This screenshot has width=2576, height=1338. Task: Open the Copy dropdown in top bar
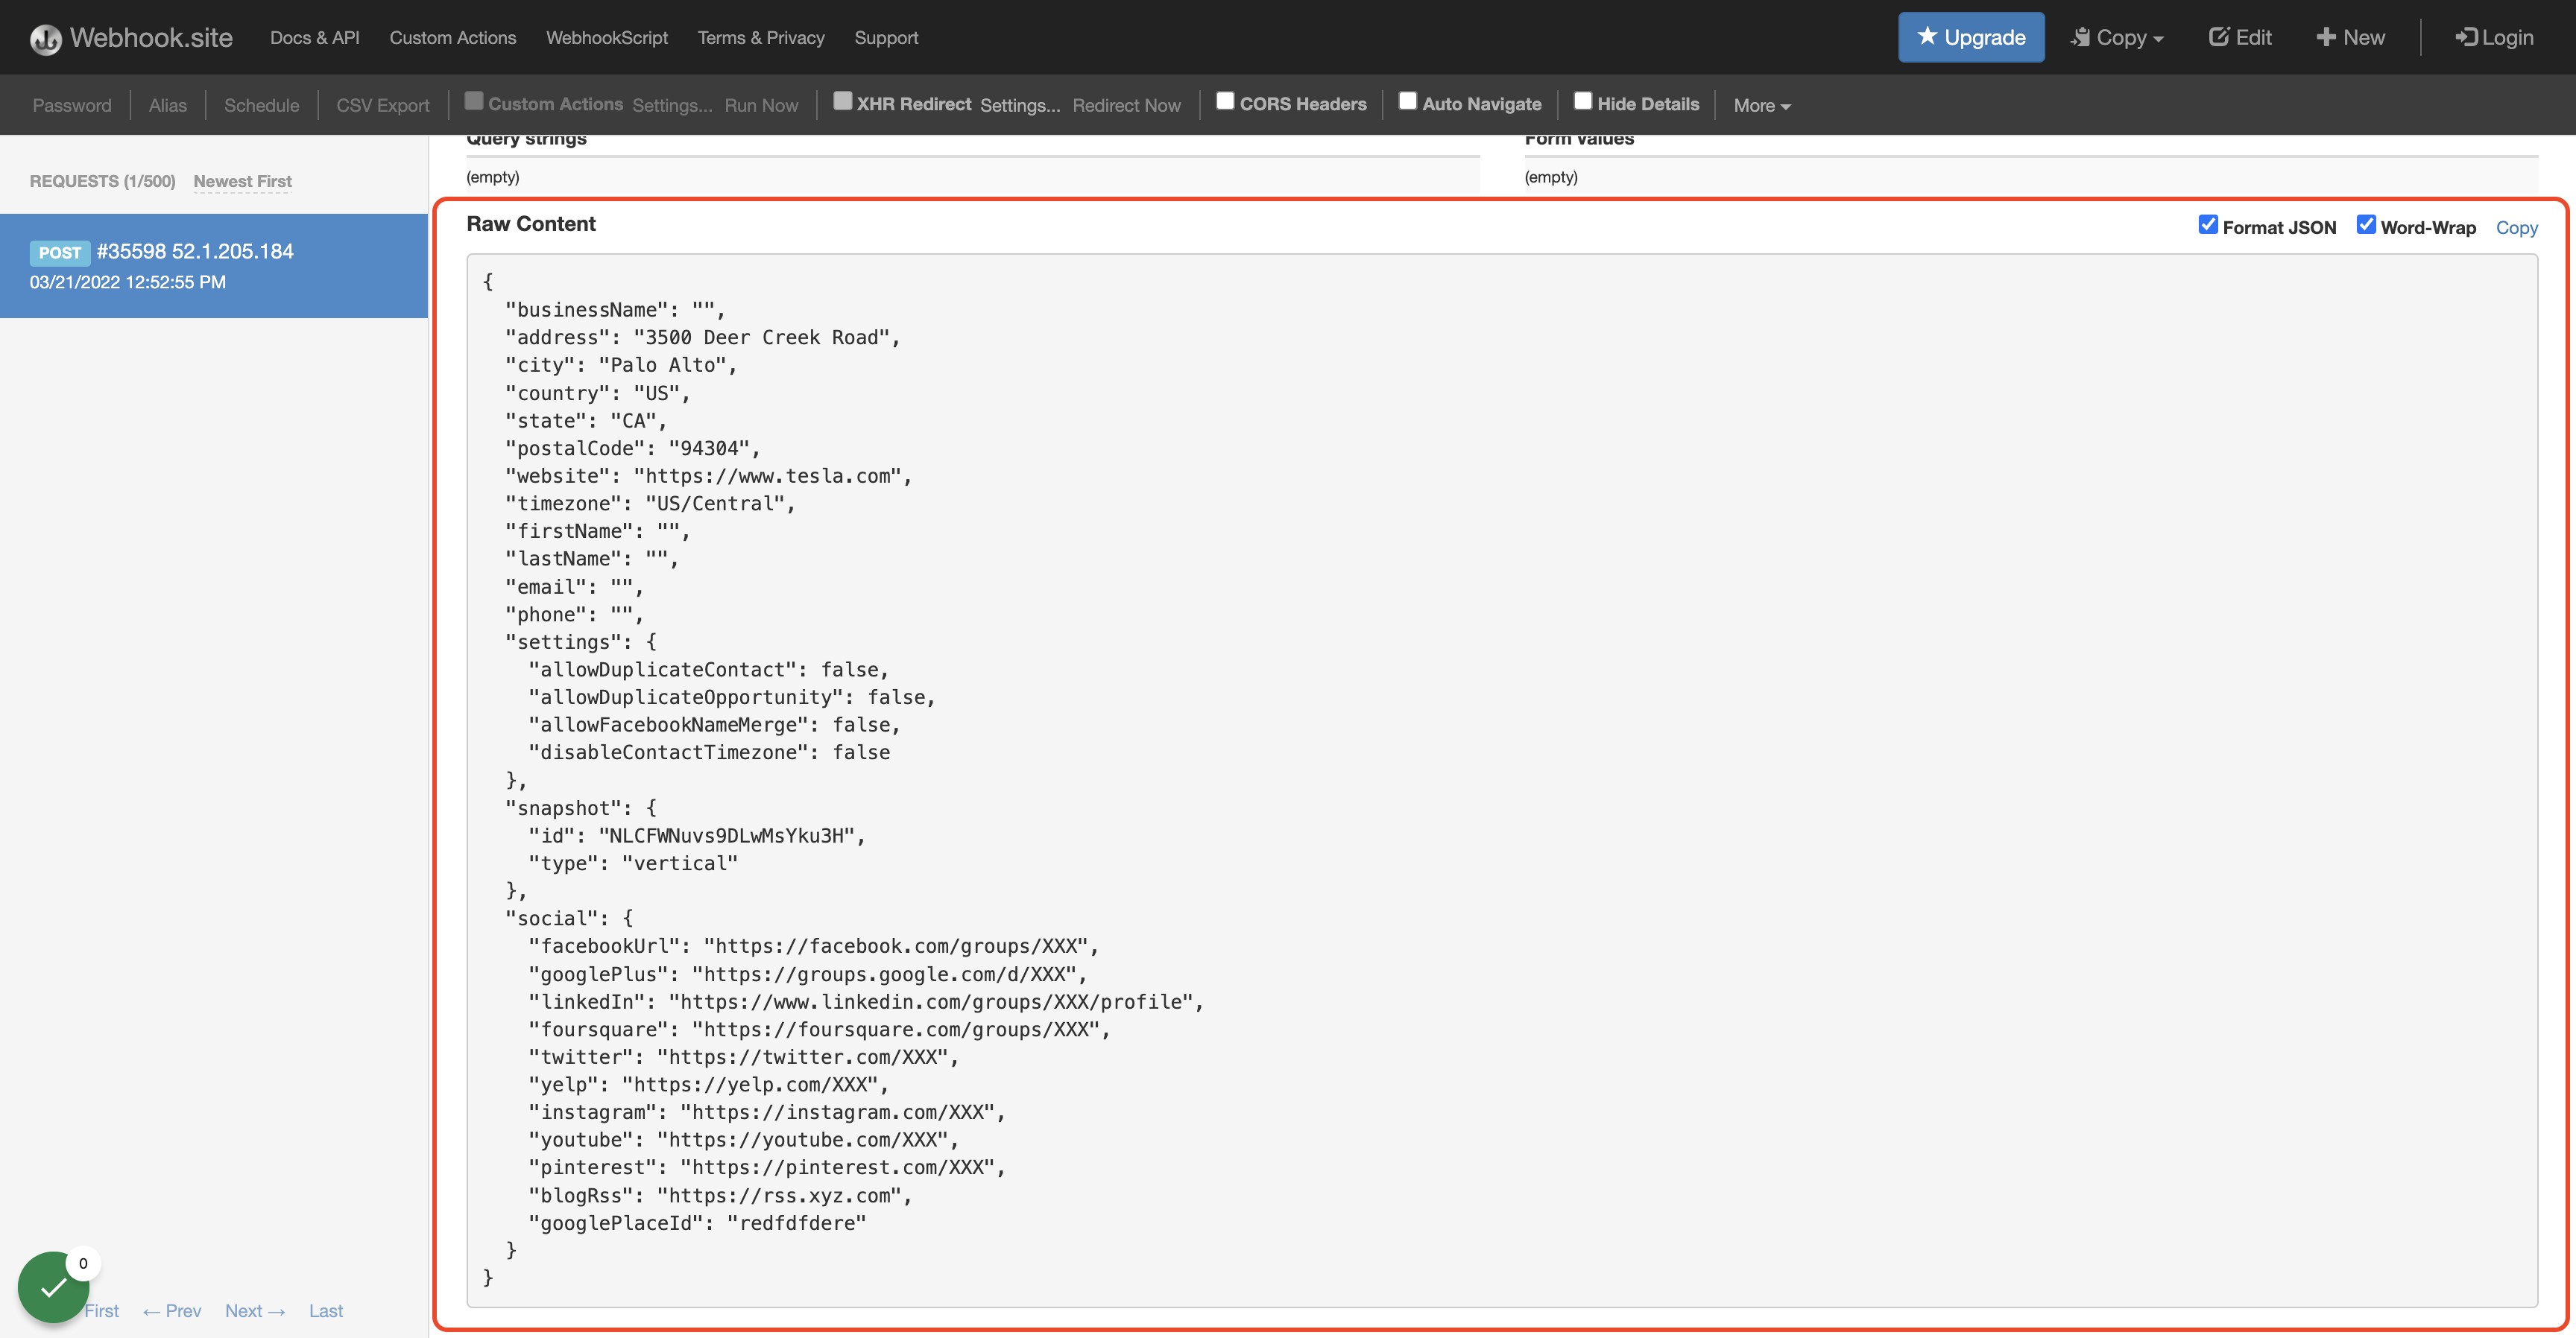[x=2117, y=37]
